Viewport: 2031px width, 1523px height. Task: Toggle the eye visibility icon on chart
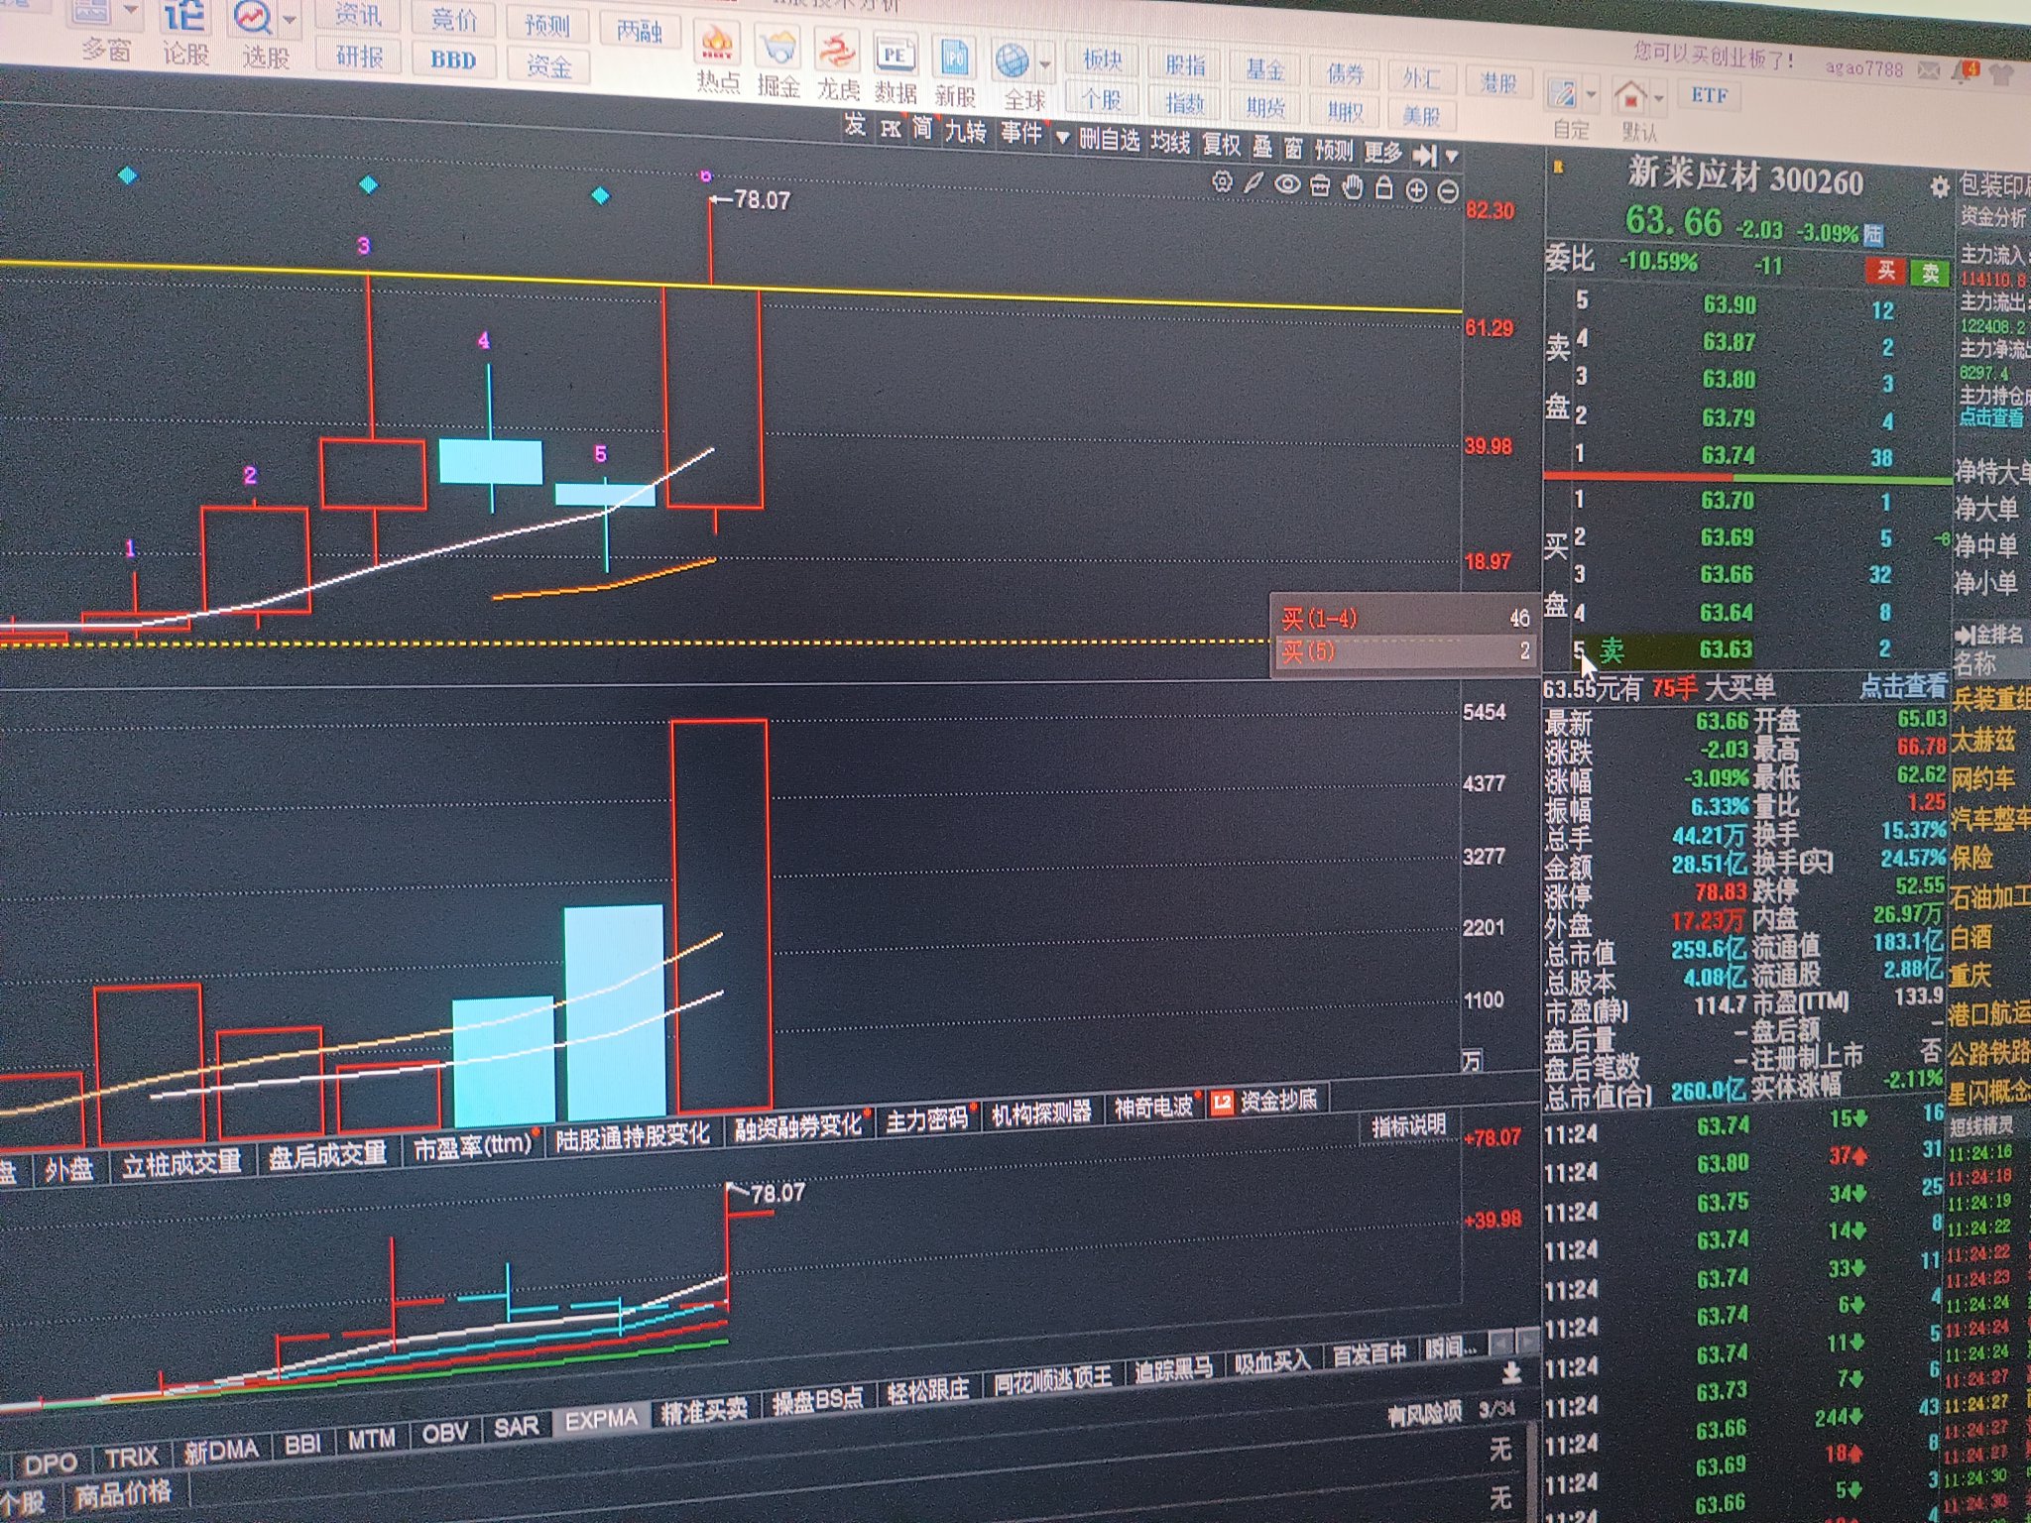1287,184
